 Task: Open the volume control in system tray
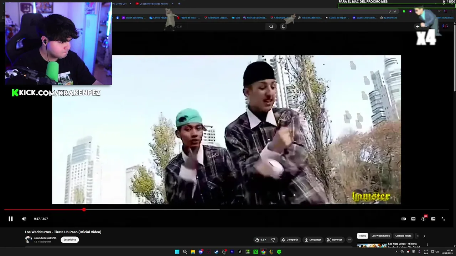pyautogui.click(x=437, y=252)
